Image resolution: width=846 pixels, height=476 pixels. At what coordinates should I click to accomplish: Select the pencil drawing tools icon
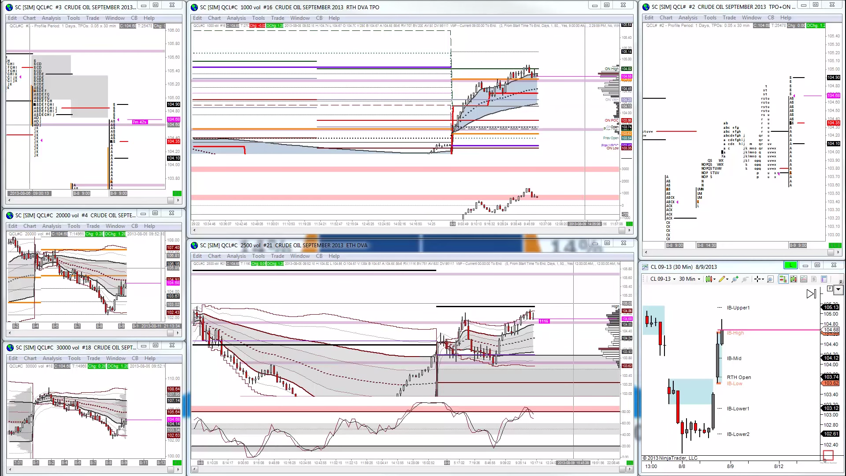click(x=722, y=279)
